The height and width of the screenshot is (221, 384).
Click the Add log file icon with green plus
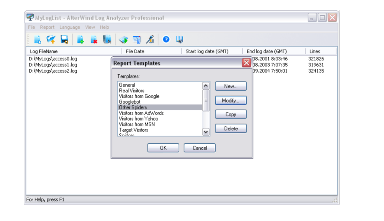pos(80,39)
